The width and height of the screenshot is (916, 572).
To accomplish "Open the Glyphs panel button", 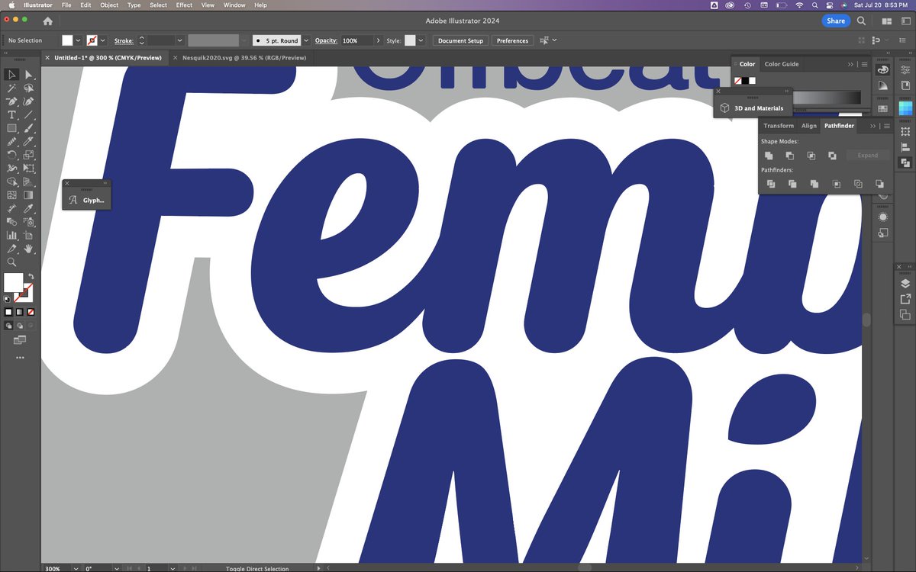I will 86,200.
